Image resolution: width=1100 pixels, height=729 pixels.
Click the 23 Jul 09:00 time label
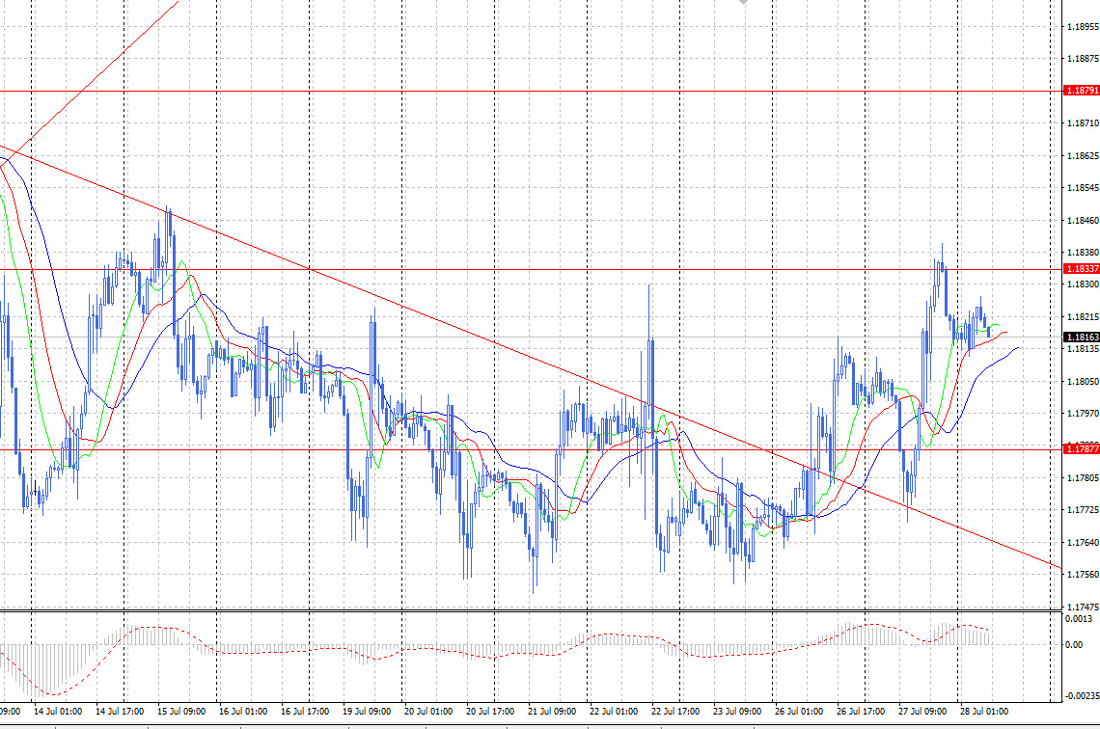click(736, 712)
